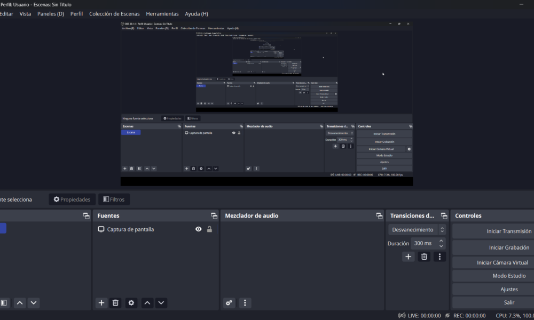This screenshot has height=320, width=534.
Task: Move source up in Fuentes list
Action: 147,302
